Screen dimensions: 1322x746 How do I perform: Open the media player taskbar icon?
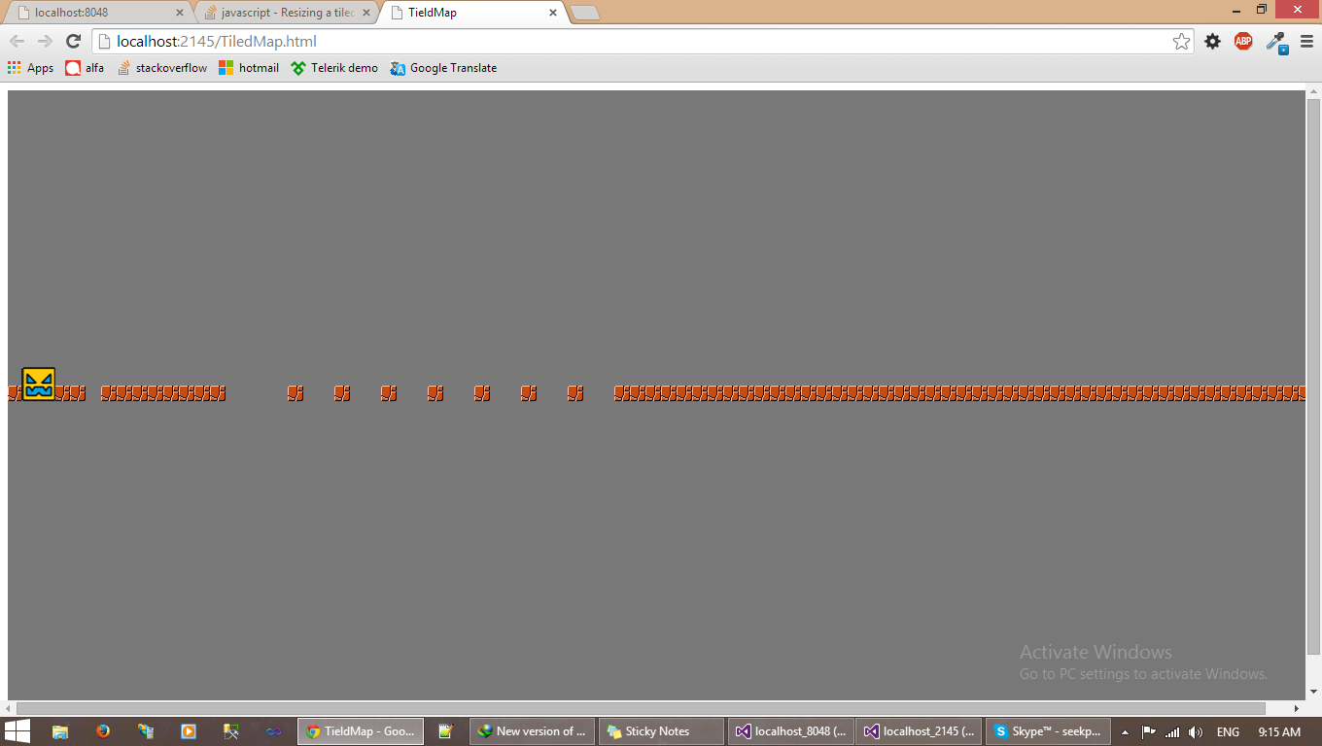pos(189,731)
